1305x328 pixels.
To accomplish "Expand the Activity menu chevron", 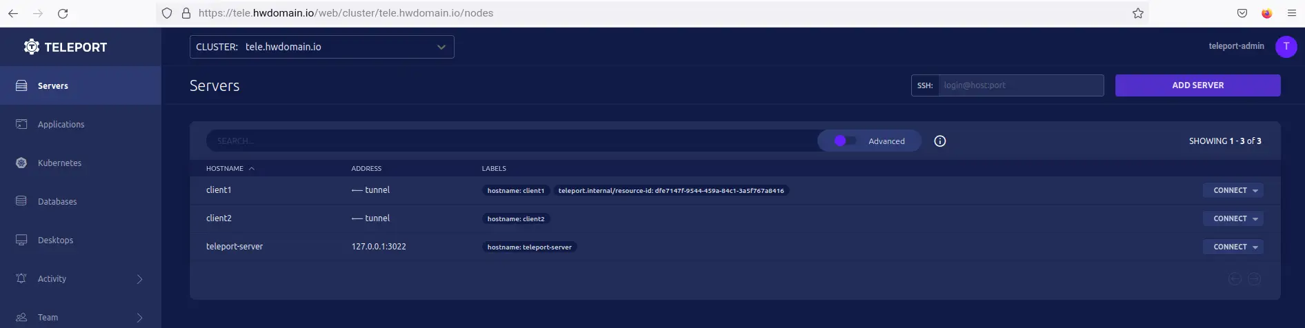I will click(x=139, y=279).
